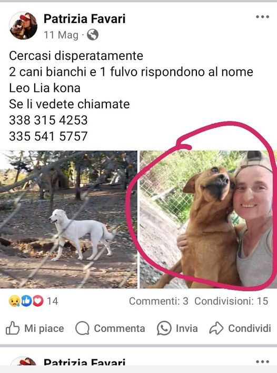Tap the thumbs-up Mi piace icon
The image size is (277, 373).
[x=13, y=328]
